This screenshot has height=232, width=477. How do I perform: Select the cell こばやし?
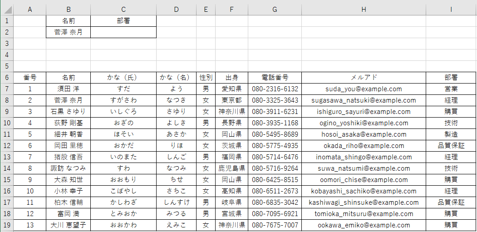click(123, 191)
